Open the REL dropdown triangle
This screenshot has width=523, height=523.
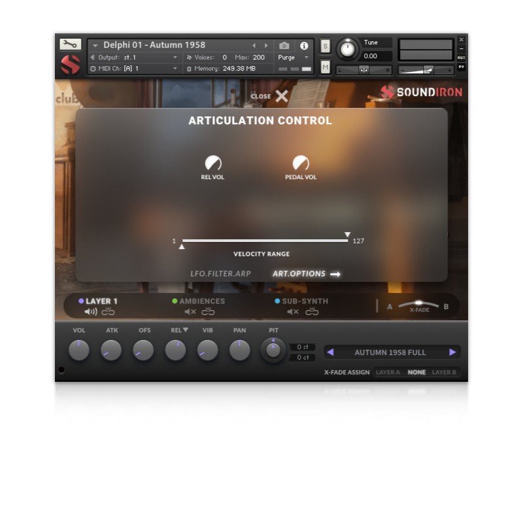pyautogui.click(x=186, y=330)
